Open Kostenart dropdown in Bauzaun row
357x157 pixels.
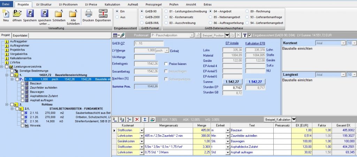(142, 131)
